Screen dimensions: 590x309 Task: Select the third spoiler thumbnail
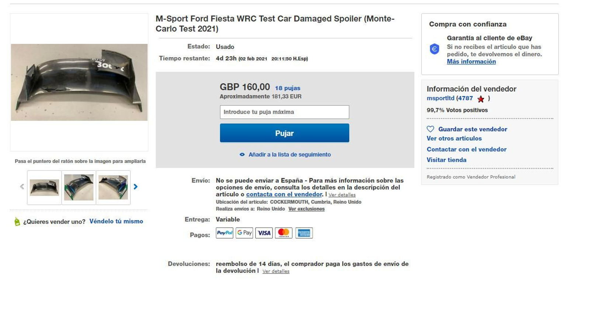pos(113,187)
